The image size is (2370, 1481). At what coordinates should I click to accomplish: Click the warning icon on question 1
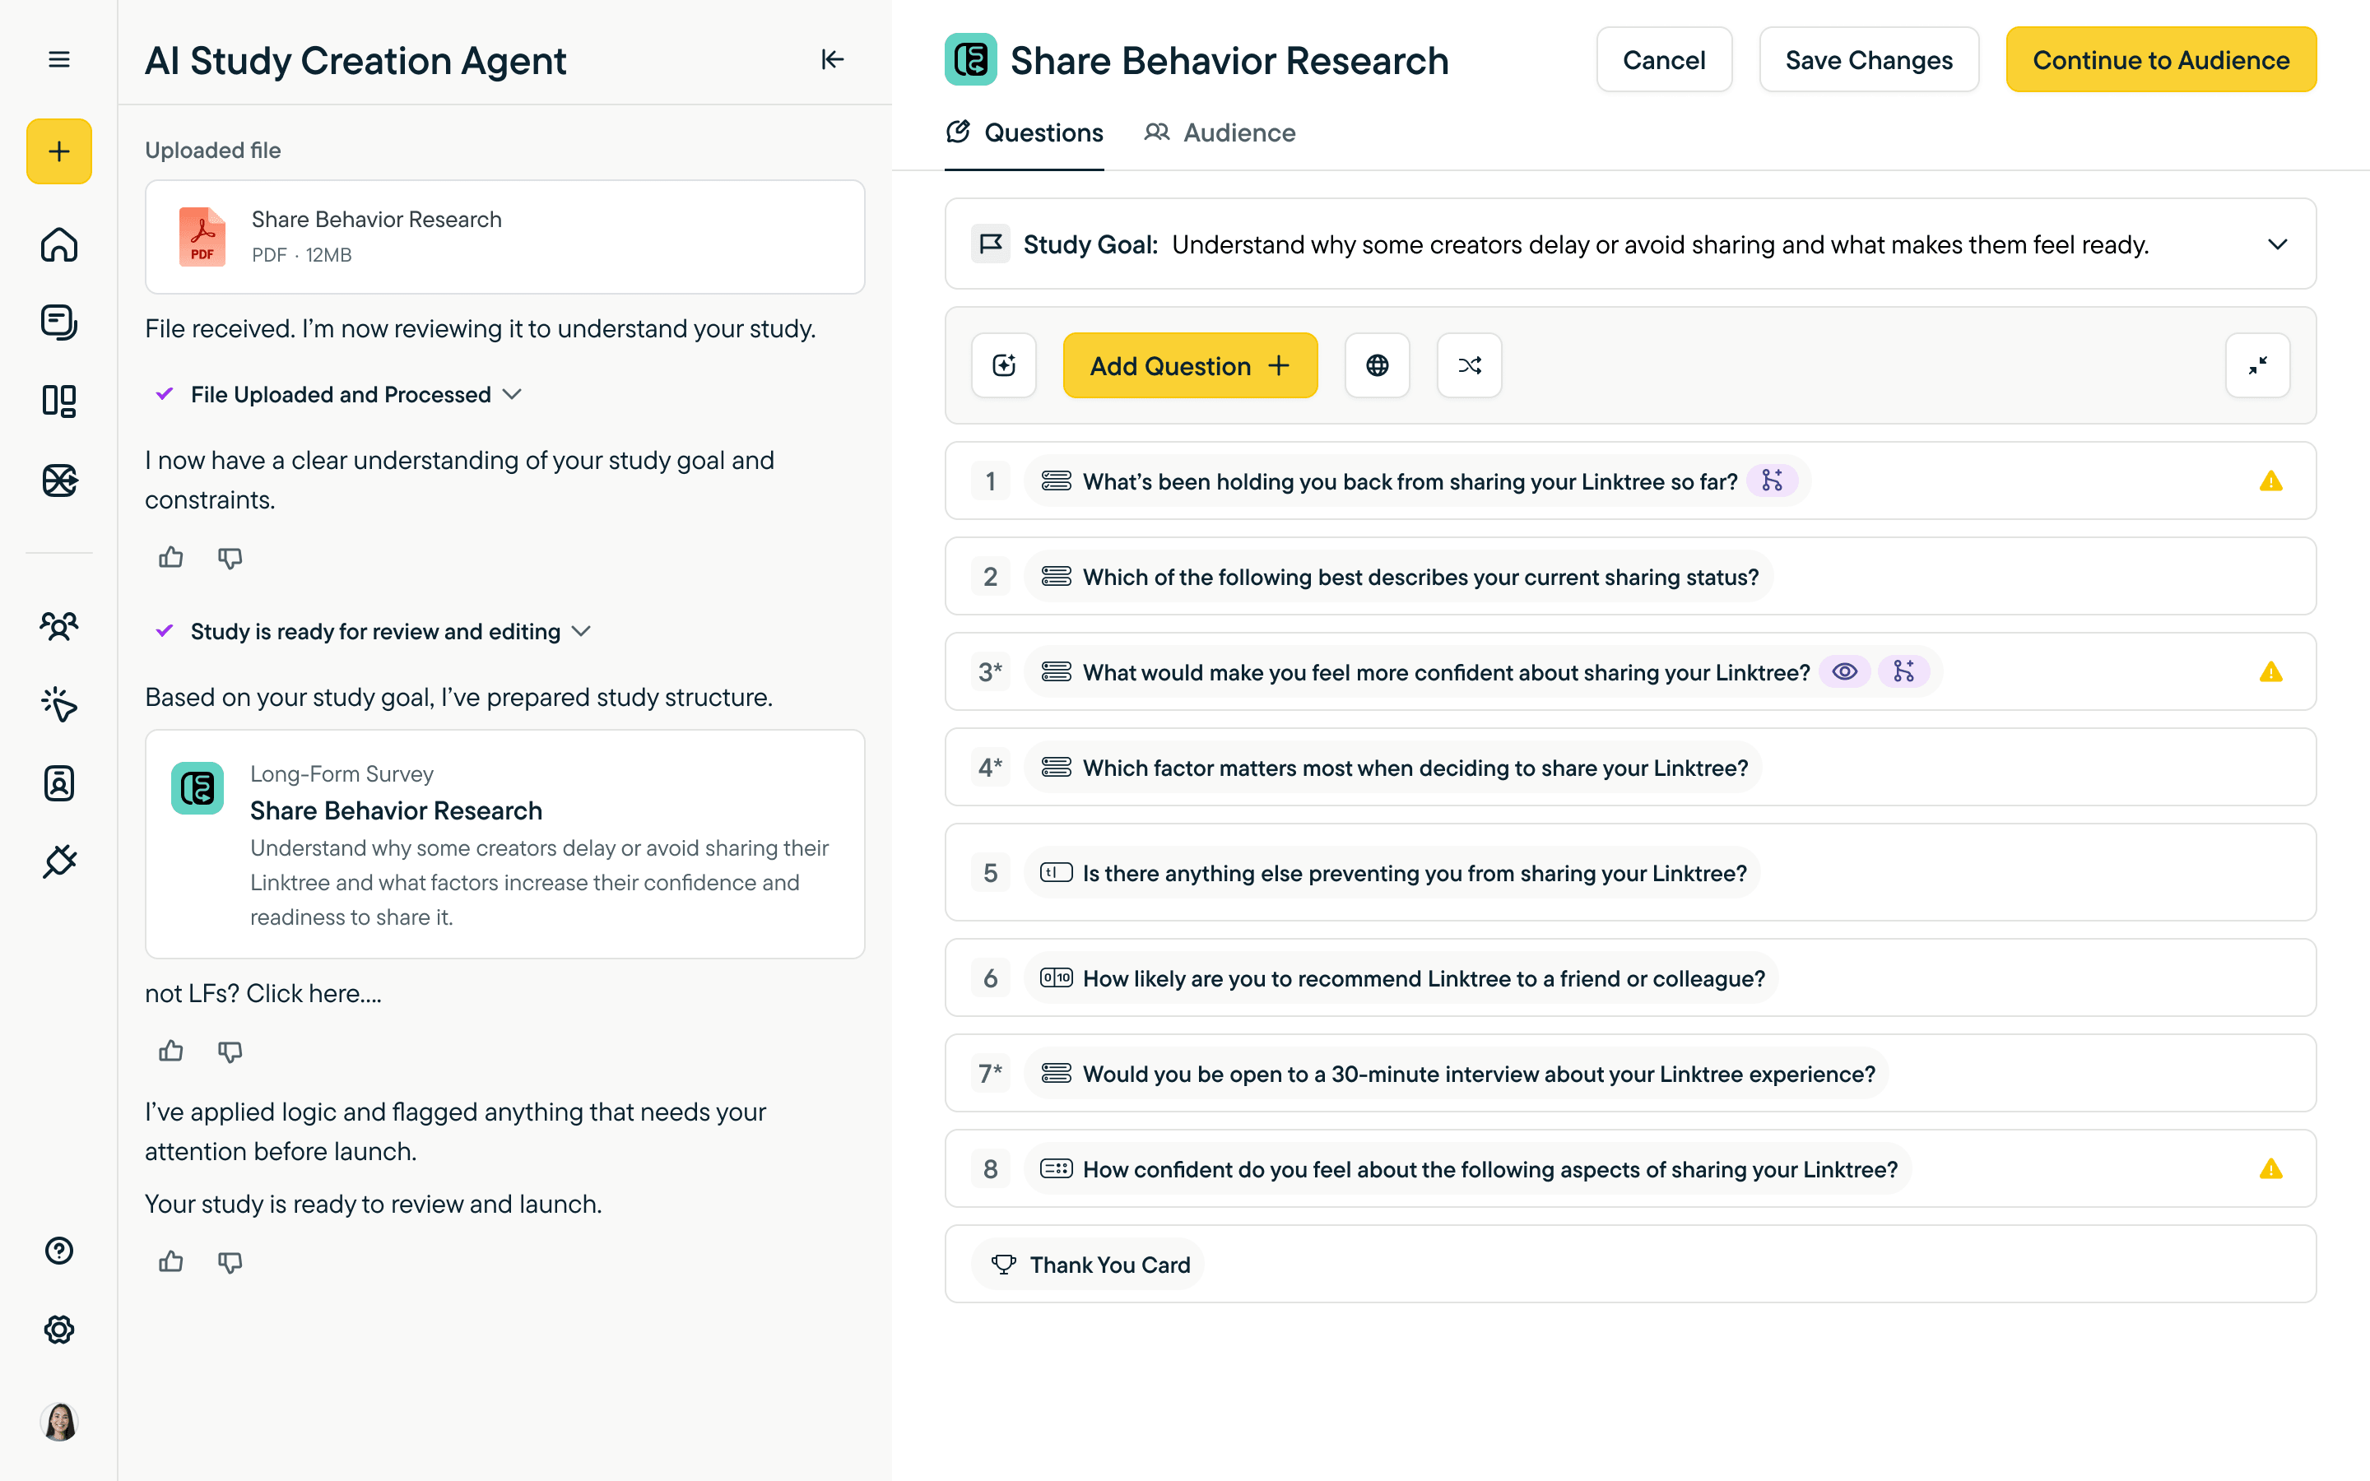[x=2271, y=481]
